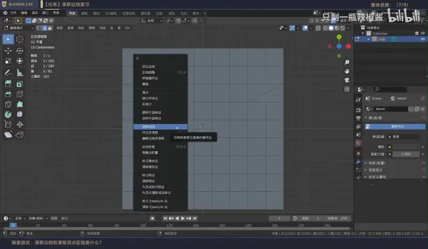Open the 全局 transform orientation dropdown

point(152,21)
